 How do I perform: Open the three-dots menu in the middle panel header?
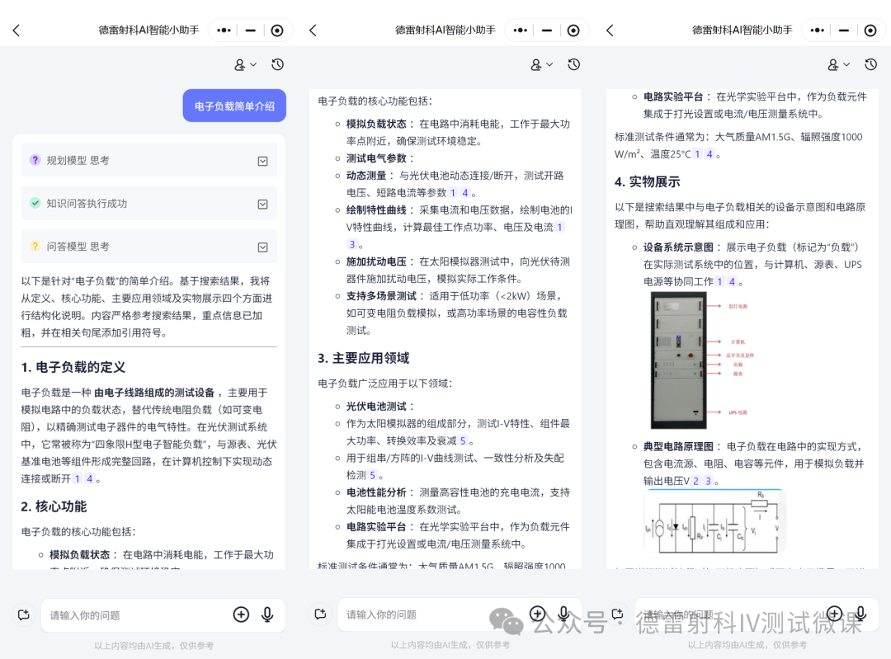[521, 31]
